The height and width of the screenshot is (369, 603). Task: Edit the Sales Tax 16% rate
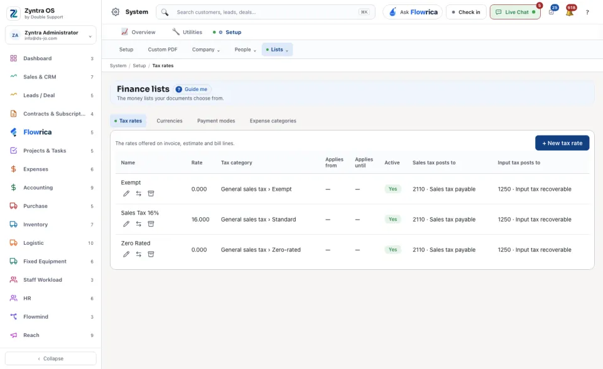click(x=126, y=223)
